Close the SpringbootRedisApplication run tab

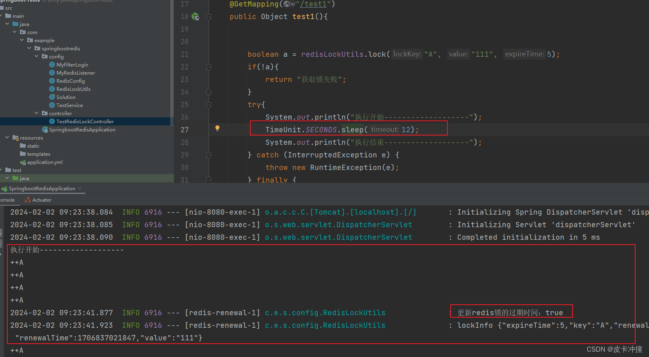[80, 189]
